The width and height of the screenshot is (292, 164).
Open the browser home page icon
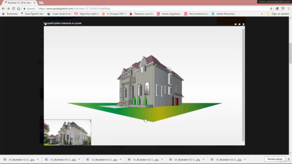(x=18, y=9)
